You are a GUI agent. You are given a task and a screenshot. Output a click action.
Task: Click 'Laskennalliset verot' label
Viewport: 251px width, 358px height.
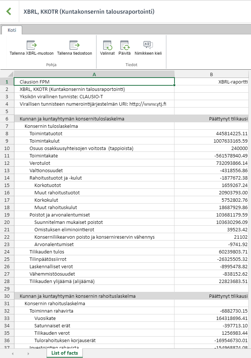[x=51, y=266]
